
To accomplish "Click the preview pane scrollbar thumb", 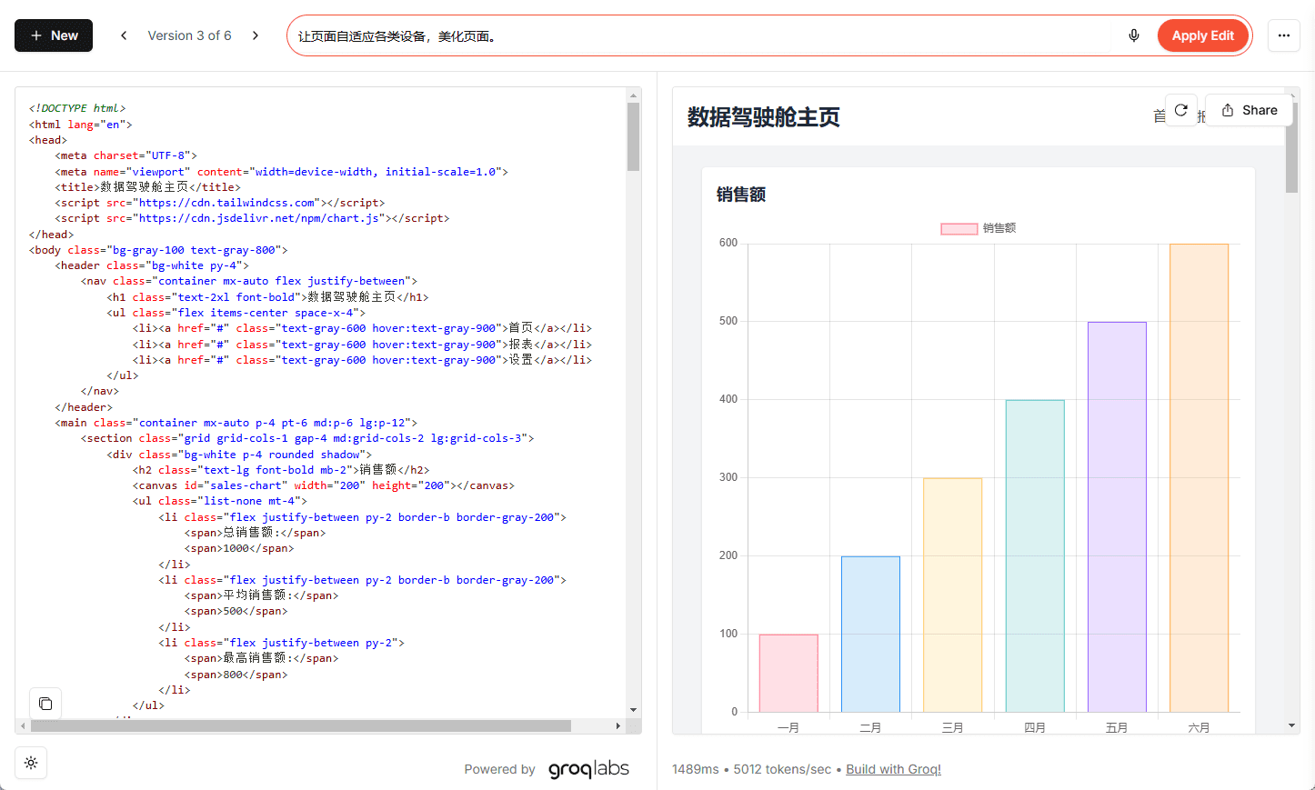I will pyautogui.click(x=1291, y=147).
